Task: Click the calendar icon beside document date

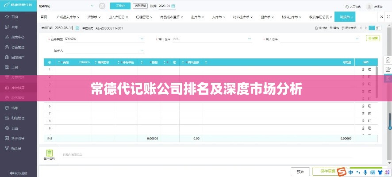Action: pos(77,28)
